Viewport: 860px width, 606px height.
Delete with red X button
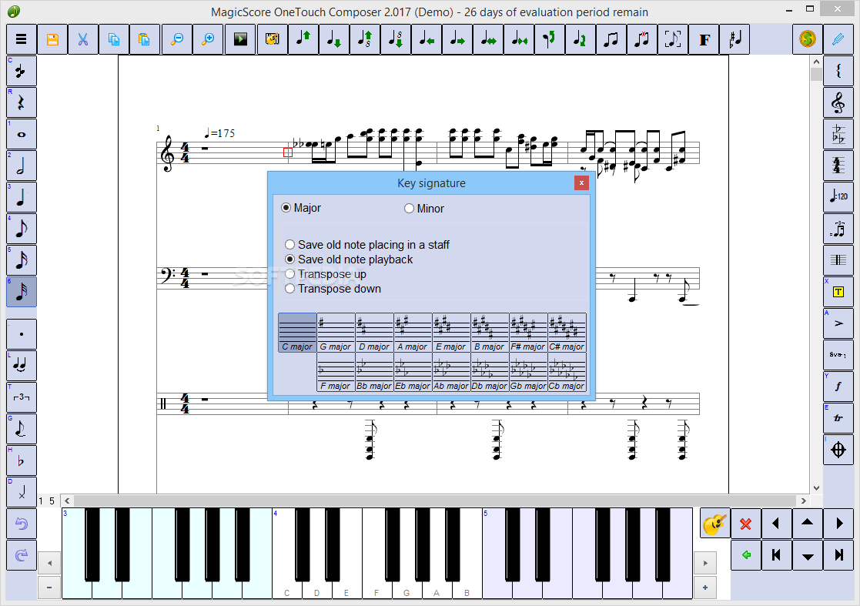coord(745,524)
